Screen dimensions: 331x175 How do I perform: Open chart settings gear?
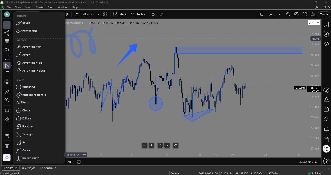point(297,14)
